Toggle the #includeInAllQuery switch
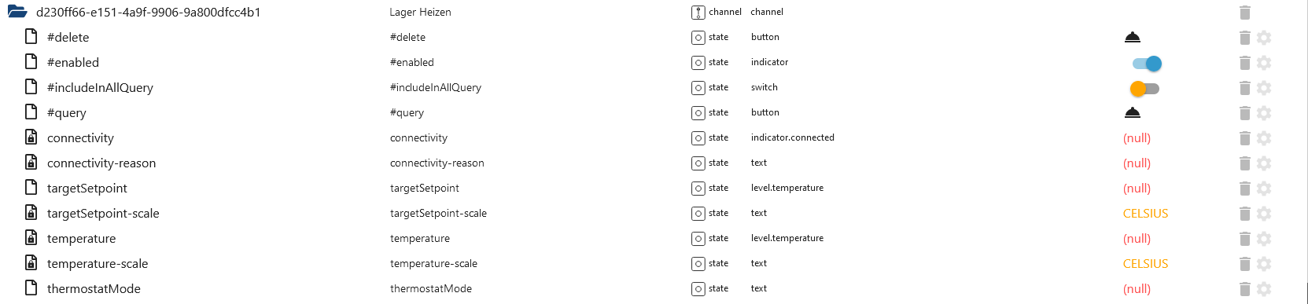This screenshot has width=1308, height=304. pyautogui.click(x=1144, y=89)
